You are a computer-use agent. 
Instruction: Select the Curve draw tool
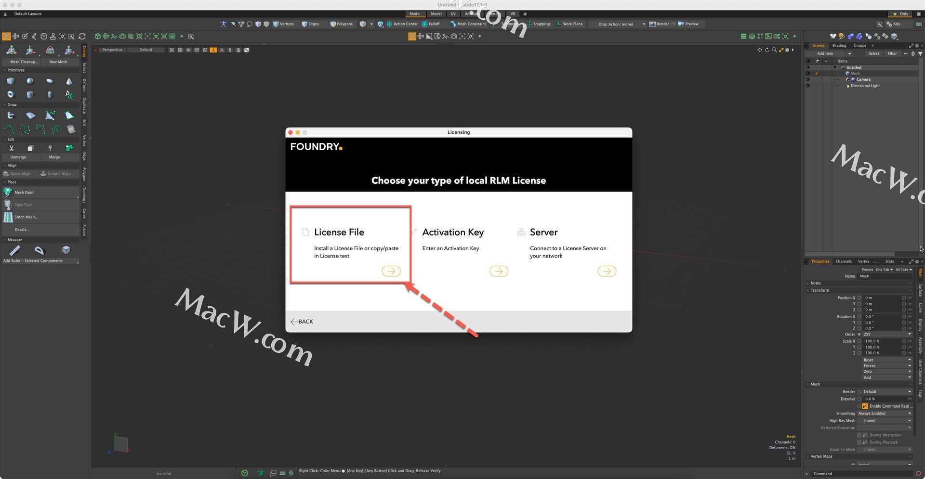tap(9, 129)
